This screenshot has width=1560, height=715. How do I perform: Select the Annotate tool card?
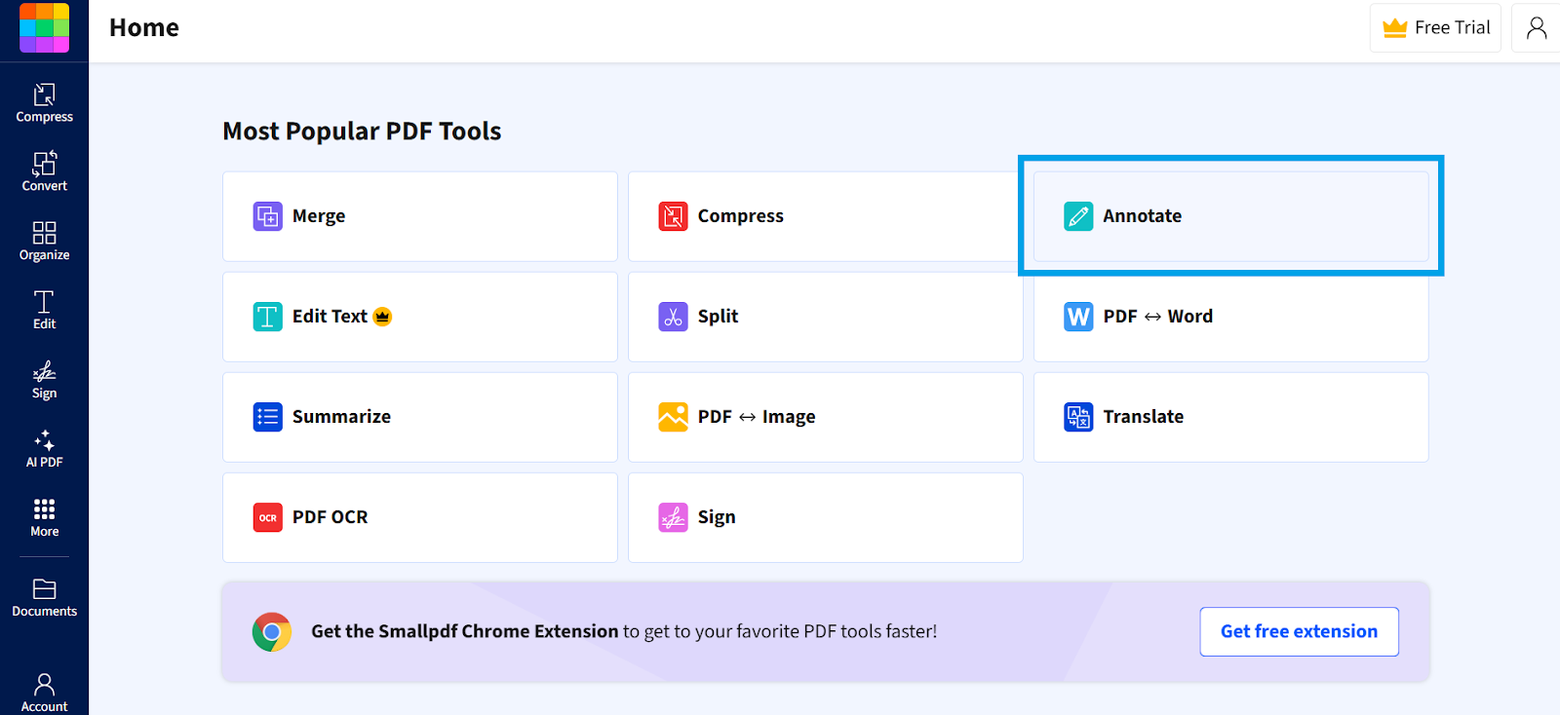[x=1230, y=216]
